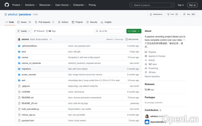This screenshot has height=126, width=202.
Task: Open the green Code dropdown button
Action: pos(134,31)
